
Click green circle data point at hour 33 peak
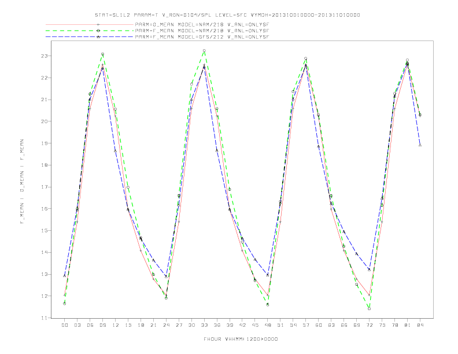[204, 51]
